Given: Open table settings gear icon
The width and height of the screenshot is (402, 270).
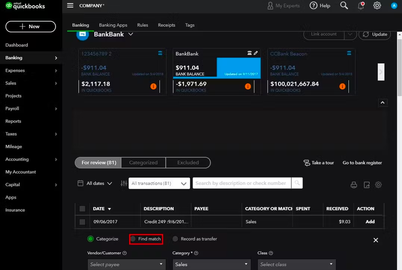Looking at the screenshot, I should click(378, 185).
